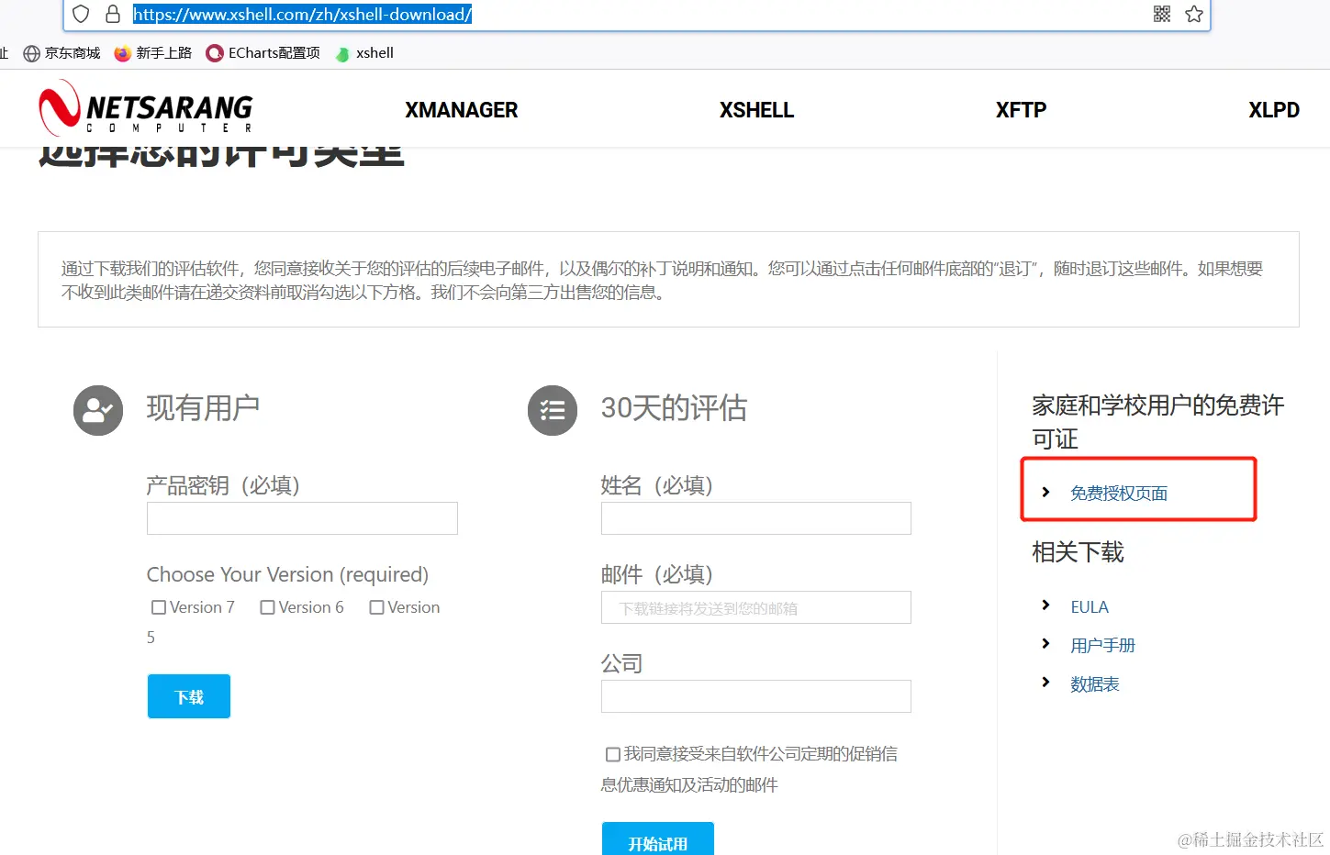The image size is (1330, 855).
Task: Open the EULA link
Action: [x=1090, y=607]
